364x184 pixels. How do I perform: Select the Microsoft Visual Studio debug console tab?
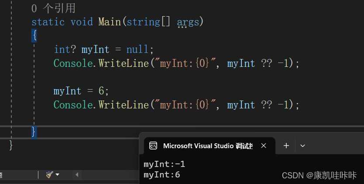coord(207,146)
